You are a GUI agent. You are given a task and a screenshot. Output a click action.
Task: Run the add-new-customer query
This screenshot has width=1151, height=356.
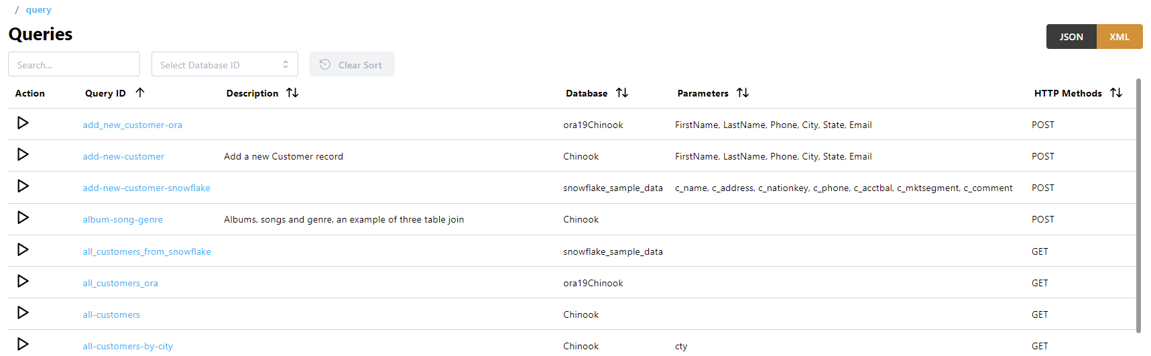[23, 155]
